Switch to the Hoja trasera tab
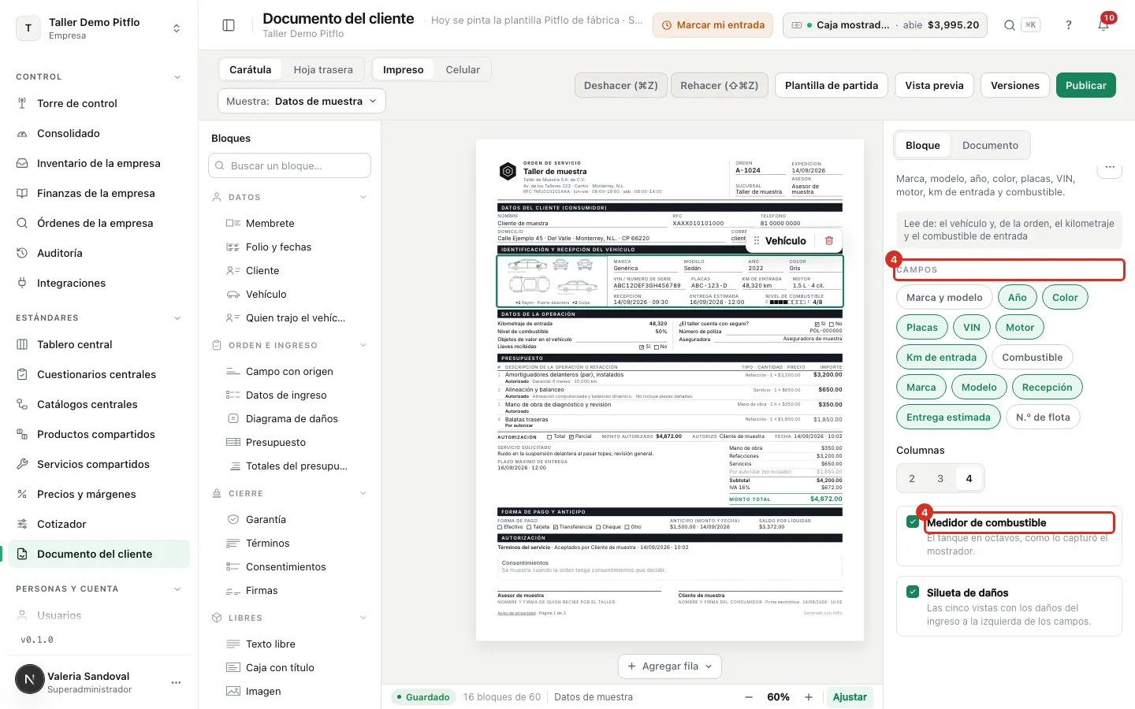The width and height of the screenshot is (1135, 709). click(323, 69)
